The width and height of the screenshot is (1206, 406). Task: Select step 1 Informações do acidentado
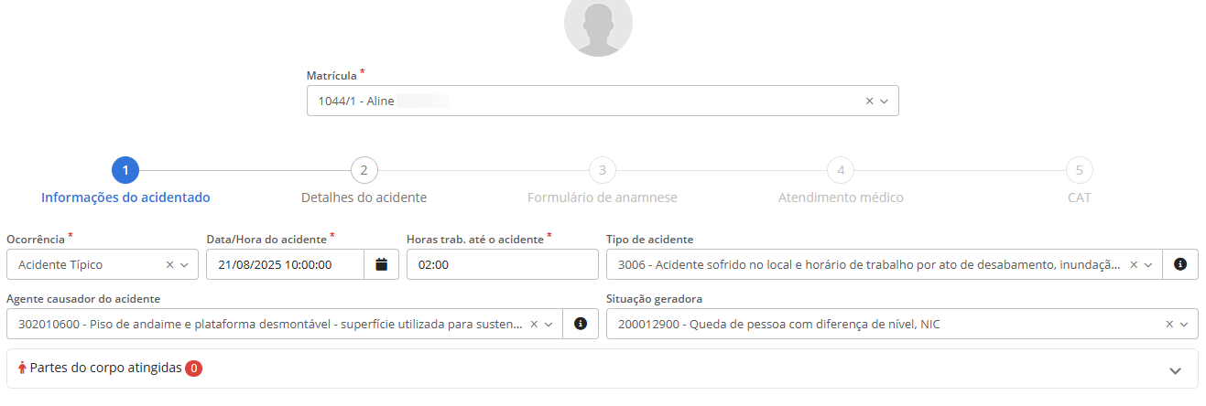point(125,170)
